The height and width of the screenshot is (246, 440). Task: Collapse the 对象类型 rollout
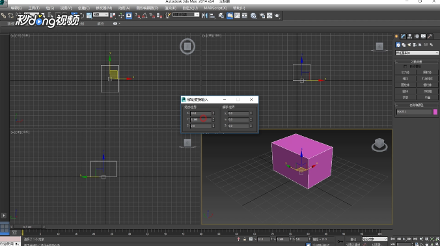point(417,62)
